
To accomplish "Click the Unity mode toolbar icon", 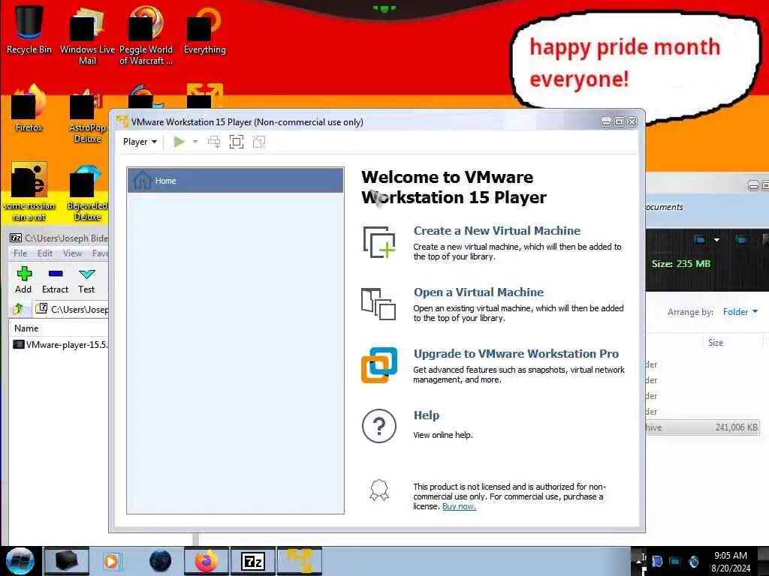I will (259, 142).
